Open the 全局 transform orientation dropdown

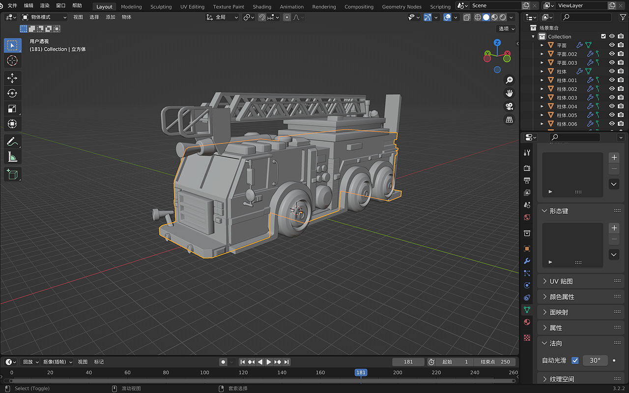222,17
